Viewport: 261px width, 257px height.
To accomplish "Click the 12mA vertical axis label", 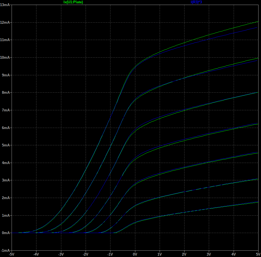I will (x=5, y=22).
